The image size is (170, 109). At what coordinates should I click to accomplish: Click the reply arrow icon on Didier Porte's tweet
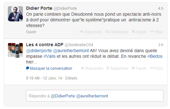click(x=82, y=32)
